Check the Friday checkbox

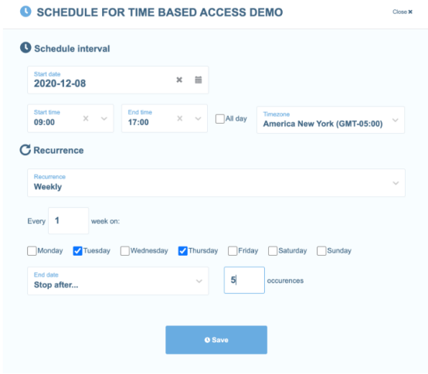[x=233, y=251]
